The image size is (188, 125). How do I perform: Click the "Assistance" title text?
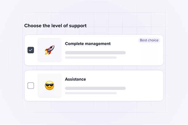pos(76,79)
